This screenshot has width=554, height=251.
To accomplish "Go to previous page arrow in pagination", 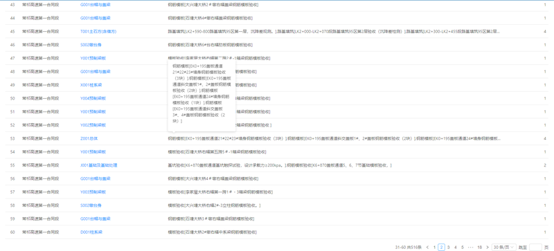I will coord(427,247).
